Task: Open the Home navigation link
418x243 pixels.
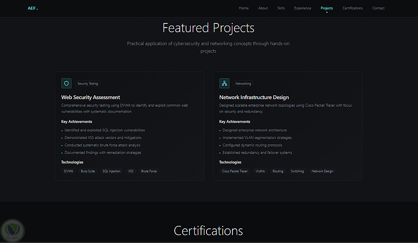Action: tap(244, 8)
